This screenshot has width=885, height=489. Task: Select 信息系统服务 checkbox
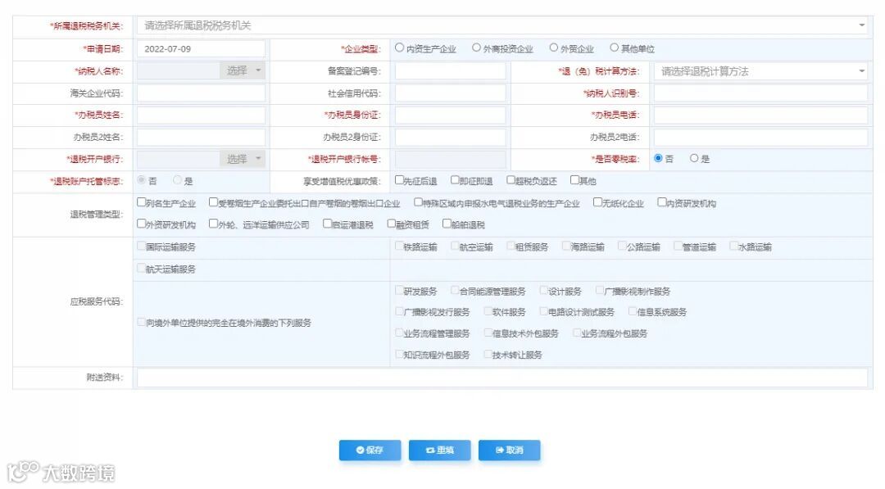click(x=633, y=311)
